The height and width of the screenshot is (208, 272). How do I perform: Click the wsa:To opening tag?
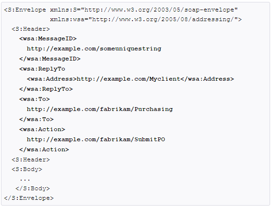tap(35, 99)
